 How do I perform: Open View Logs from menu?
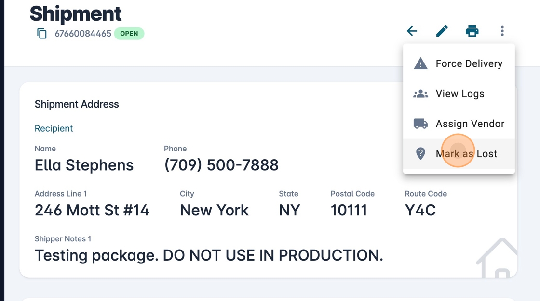460,94
